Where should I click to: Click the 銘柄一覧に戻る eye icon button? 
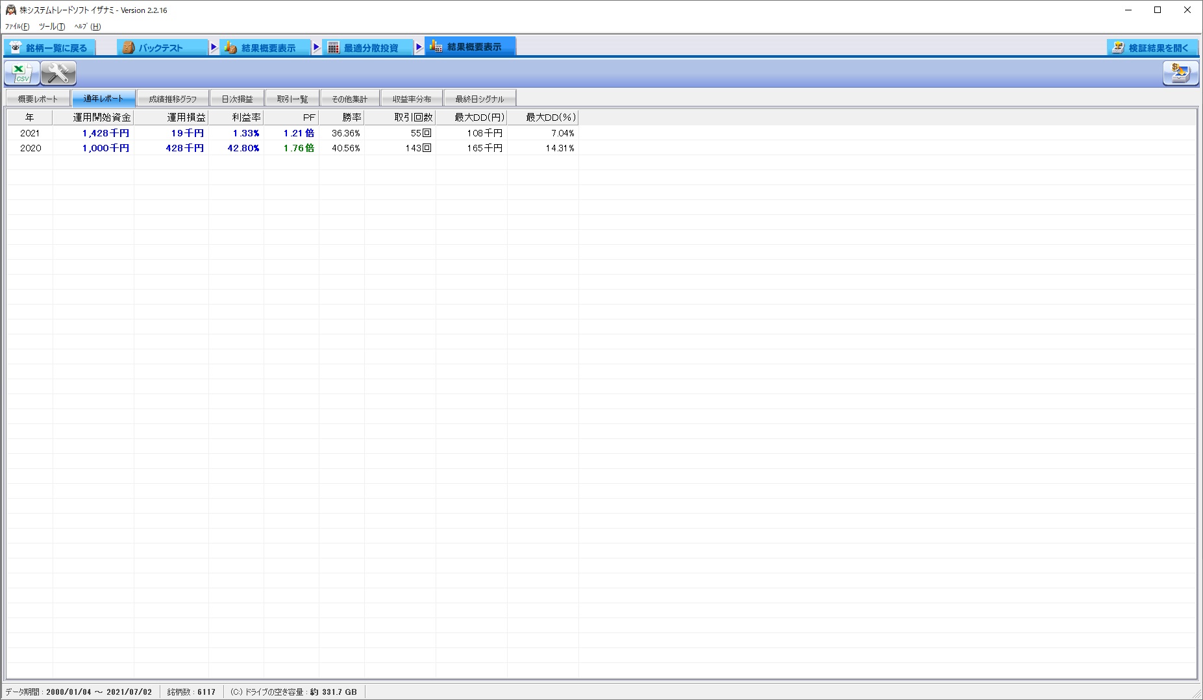(x=50, y=47)
